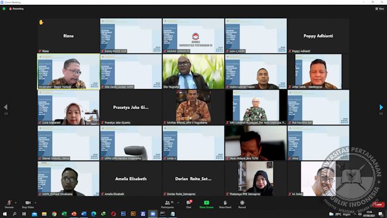Go to next page of participants
This screenshot has width=387, height=218.
[x=381, y=107]
